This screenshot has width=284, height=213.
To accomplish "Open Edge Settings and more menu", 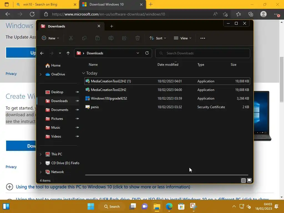I will pyautogui.click(x=277, y=14).
